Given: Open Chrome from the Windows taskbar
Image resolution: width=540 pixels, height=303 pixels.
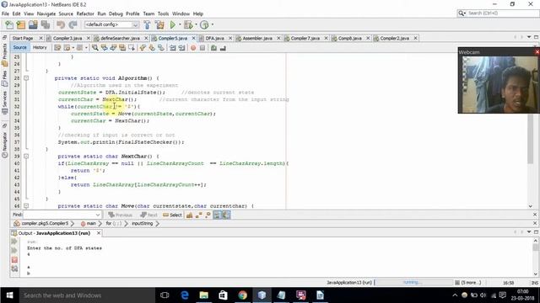Looking at the screenshot, I should pos(242,295).
